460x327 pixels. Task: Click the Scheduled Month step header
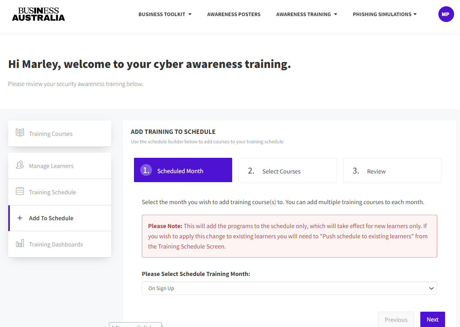pos(183,170)
